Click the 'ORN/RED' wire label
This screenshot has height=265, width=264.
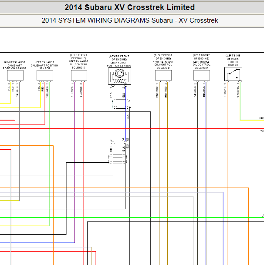point(157,92)
